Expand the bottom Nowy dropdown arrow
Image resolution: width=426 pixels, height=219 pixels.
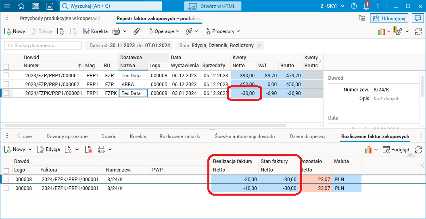pos(30,149)
